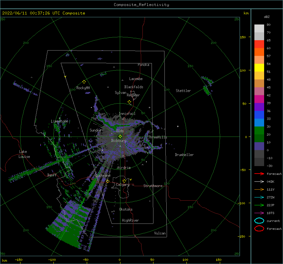Image resolution: width=283 pixels, height=264 pixels.
Task: Click the Ponoka city label
Action: pos(143,65)
